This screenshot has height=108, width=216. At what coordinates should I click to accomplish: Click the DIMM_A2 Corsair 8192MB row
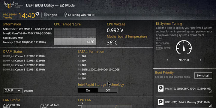coord(24,61)
